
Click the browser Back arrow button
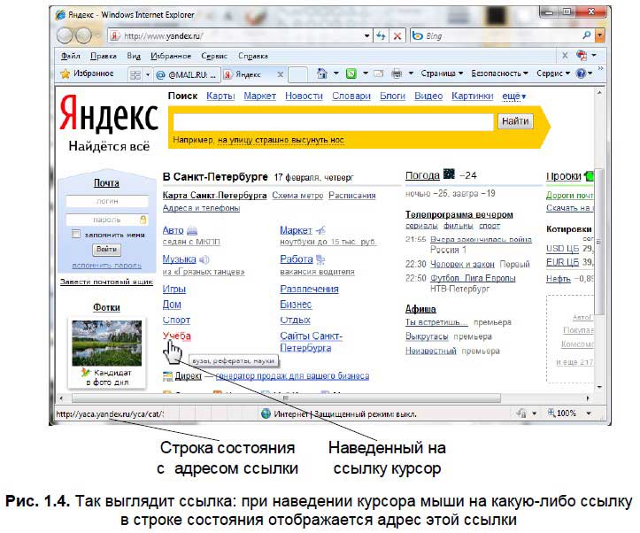click(65, 36)
